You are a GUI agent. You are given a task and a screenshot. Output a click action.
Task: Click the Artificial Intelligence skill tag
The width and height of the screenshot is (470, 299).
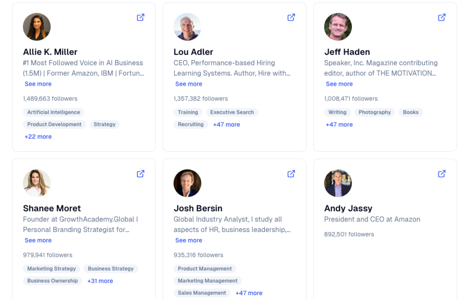54,112
